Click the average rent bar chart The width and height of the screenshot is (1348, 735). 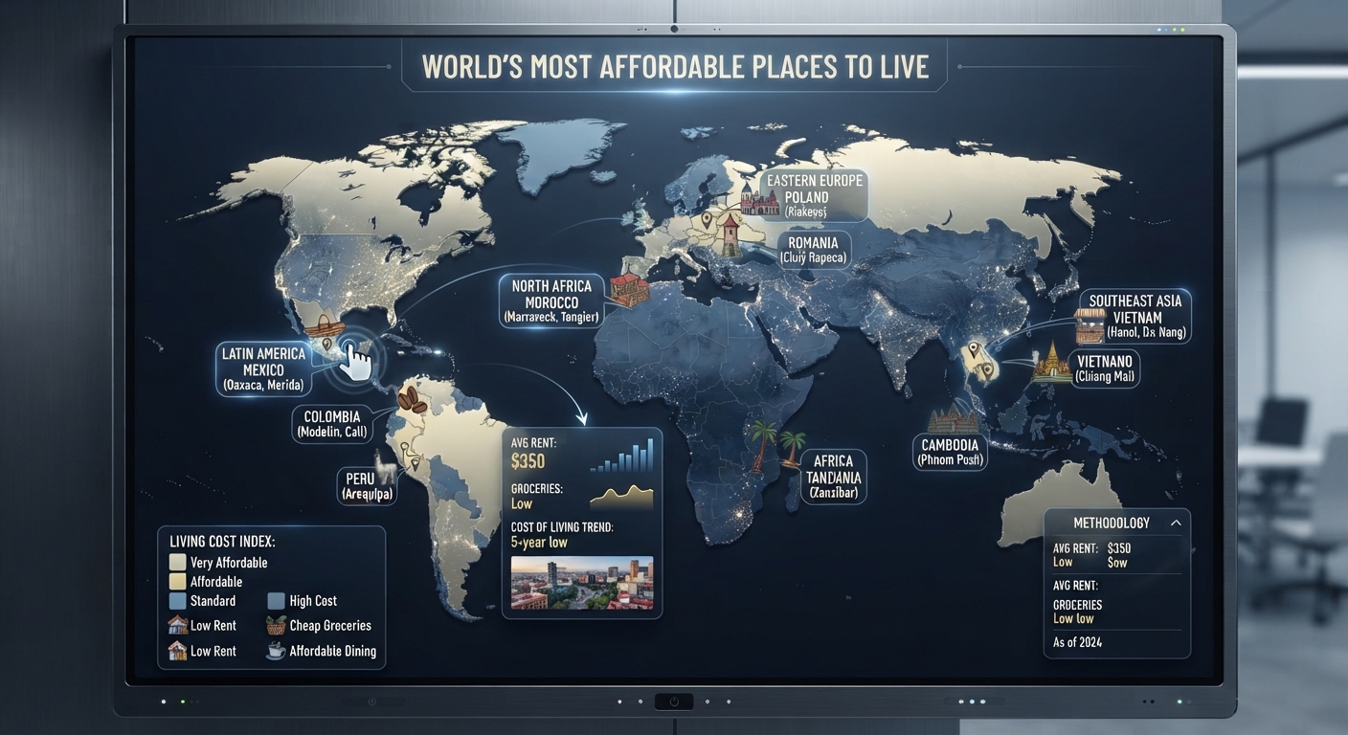622,456
